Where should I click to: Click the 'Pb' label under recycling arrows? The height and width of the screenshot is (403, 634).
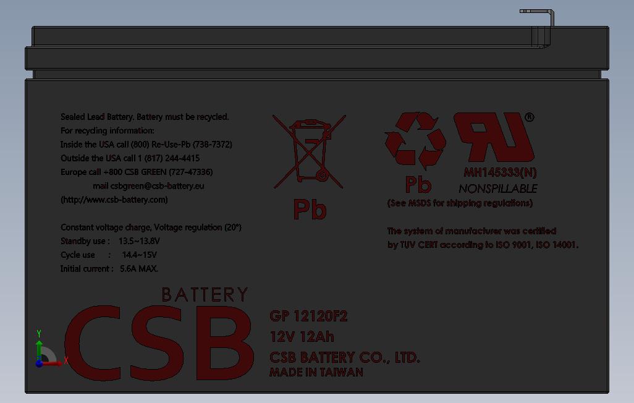(418, 185)
